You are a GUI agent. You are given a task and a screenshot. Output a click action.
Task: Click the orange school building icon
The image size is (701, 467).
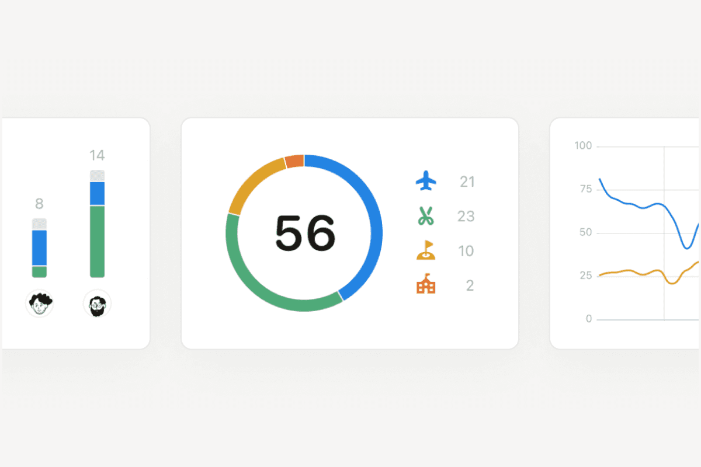click(x=426, y=285)
